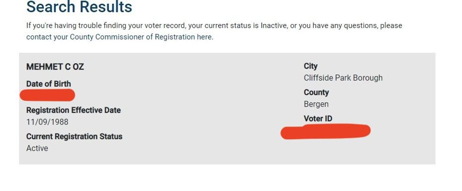Viewport: 462px width, 191px height.
Task: Click the Date of Birth label
Action: [49, 84]
